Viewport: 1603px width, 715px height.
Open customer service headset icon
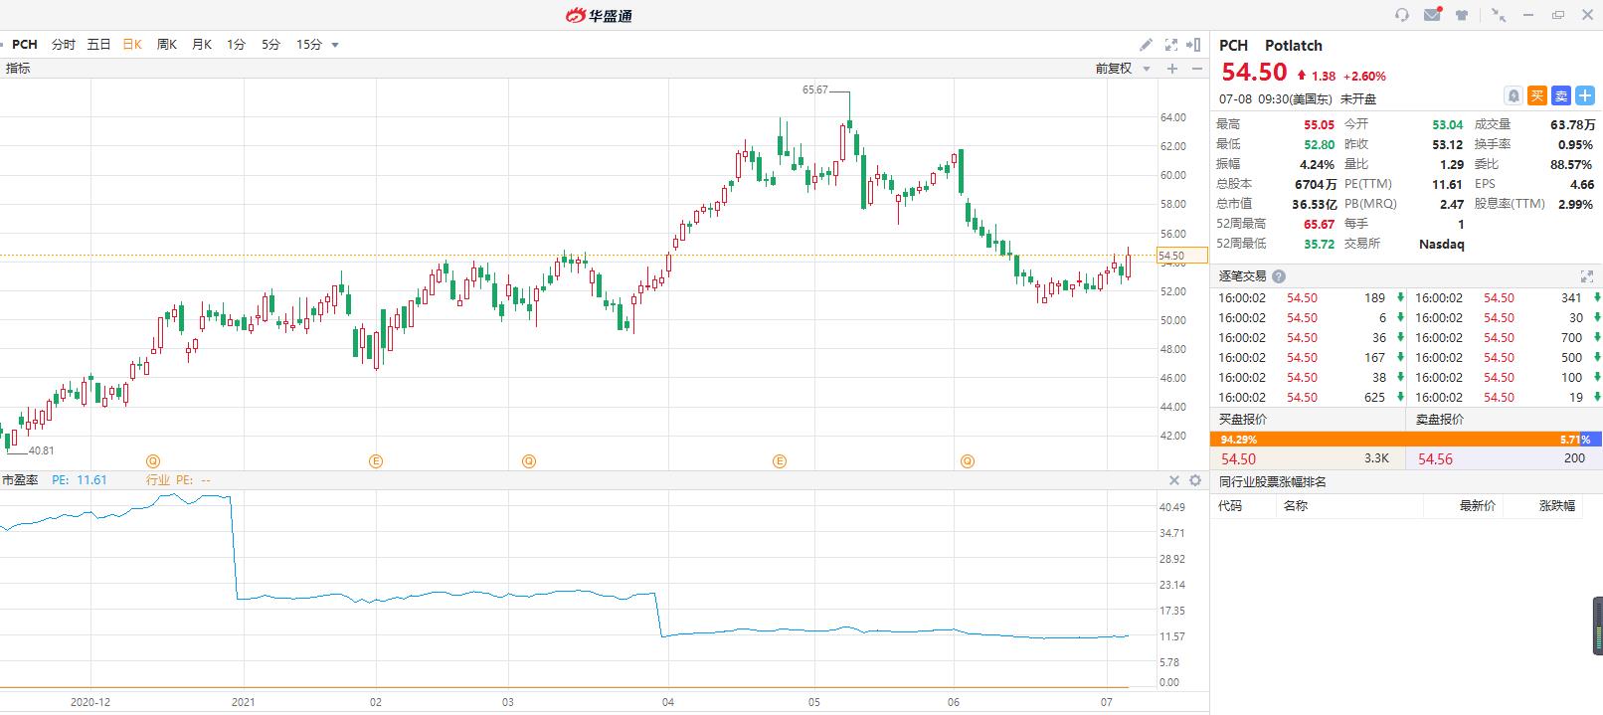(x=1402, y=15)
